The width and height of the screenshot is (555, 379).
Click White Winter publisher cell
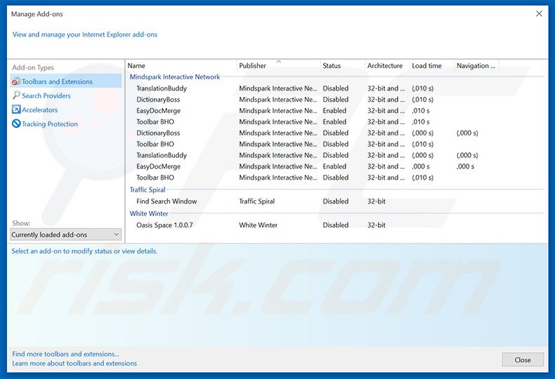pos(258,225)
